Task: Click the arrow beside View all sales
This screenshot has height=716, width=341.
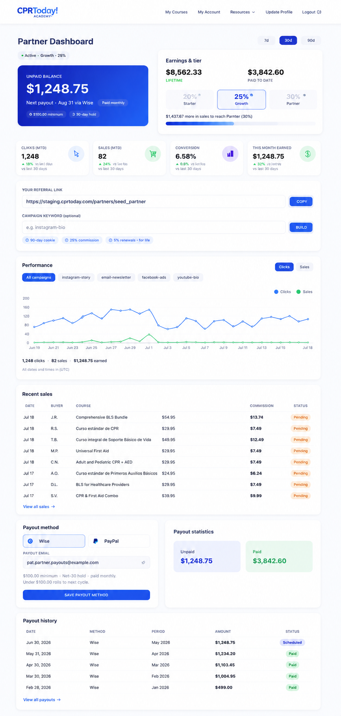Action: (53, 507)
